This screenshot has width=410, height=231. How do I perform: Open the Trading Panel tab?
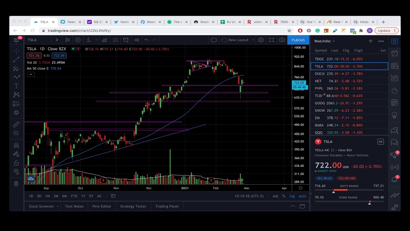click(167, 206)
